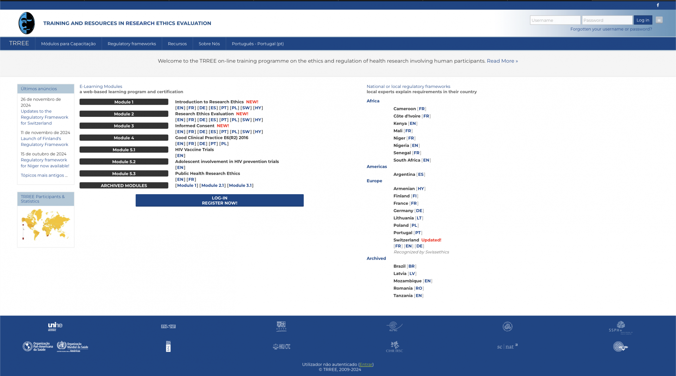676x376 pixels.
Task: Click the Organização Pan-Americana da Saúde logo
Action: tap(38, 346)
